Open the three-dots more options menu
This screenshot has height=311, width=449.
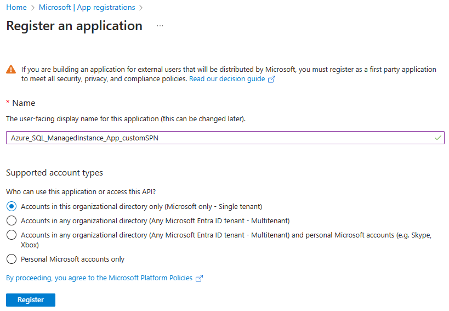pyautogui.click(x=160, y=26)
